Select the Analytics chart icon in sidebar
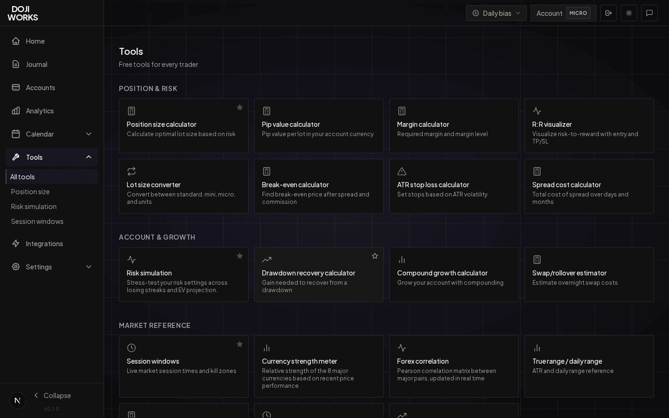The height and width of the screenshot is (418, 669). (x=16, y=111)
